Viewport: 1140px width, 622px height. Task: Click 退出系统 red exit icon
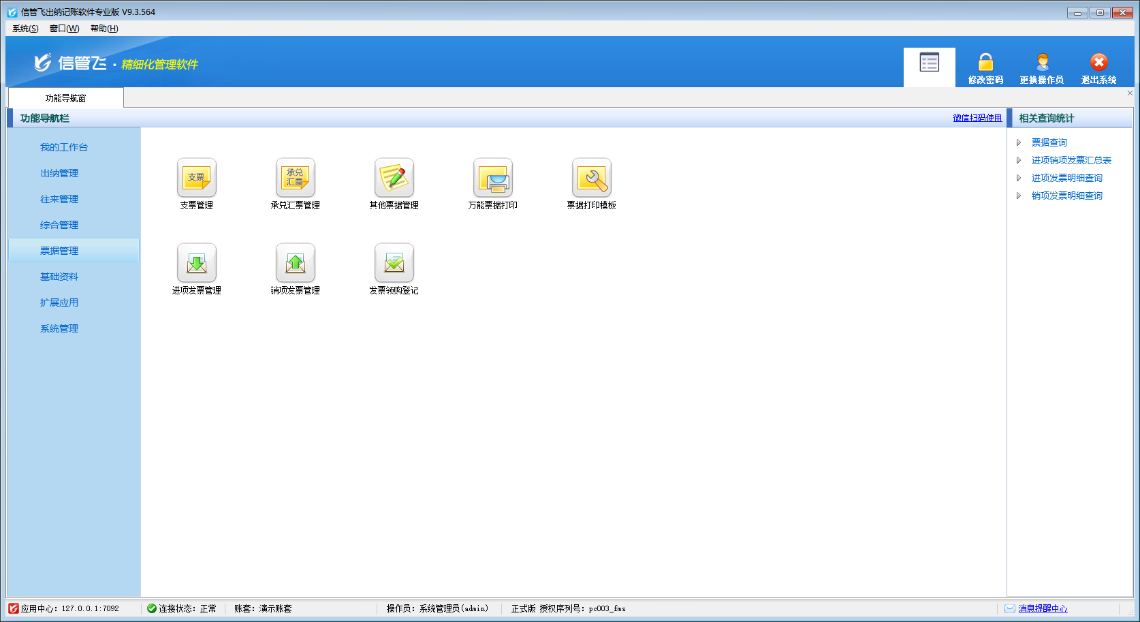click(1098, 63)
